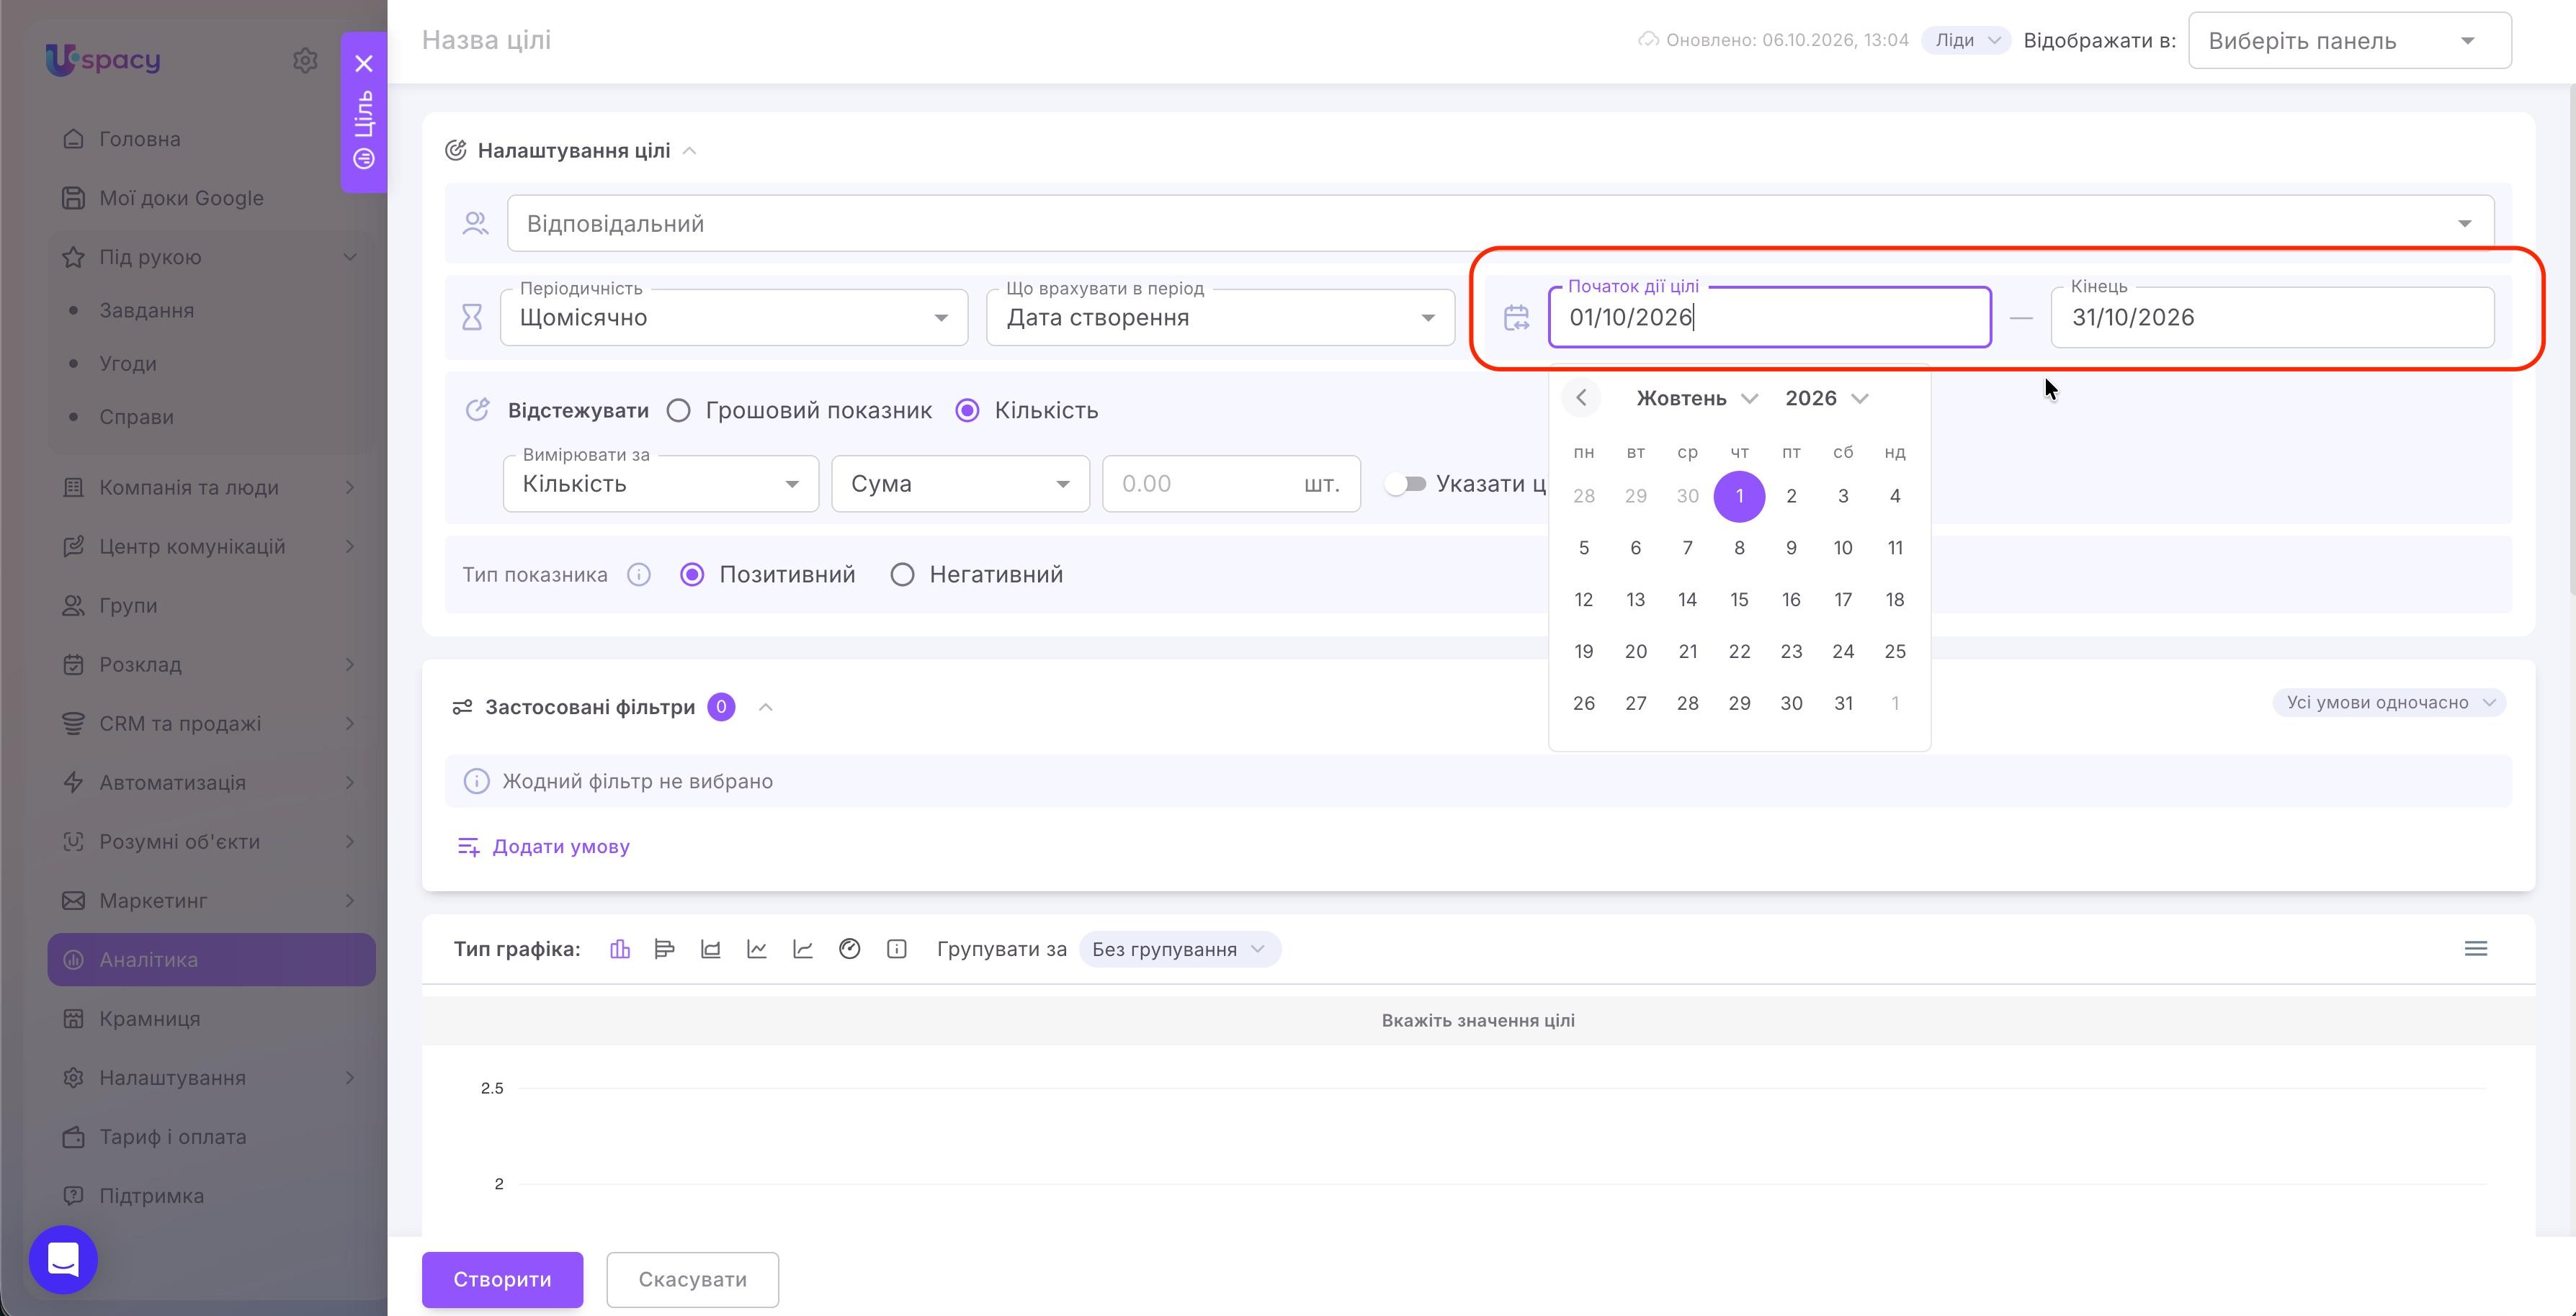Open Періодичність dropdown Щомісячно
2576x1316 pixels.
[734, 317]
